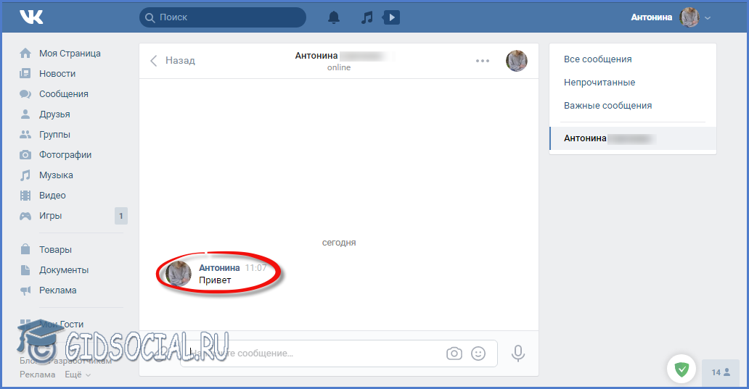Viewport: 749px width, 389px height.
Task: Open Документы section
Action: pyautogui.click(x=64, y=269)
